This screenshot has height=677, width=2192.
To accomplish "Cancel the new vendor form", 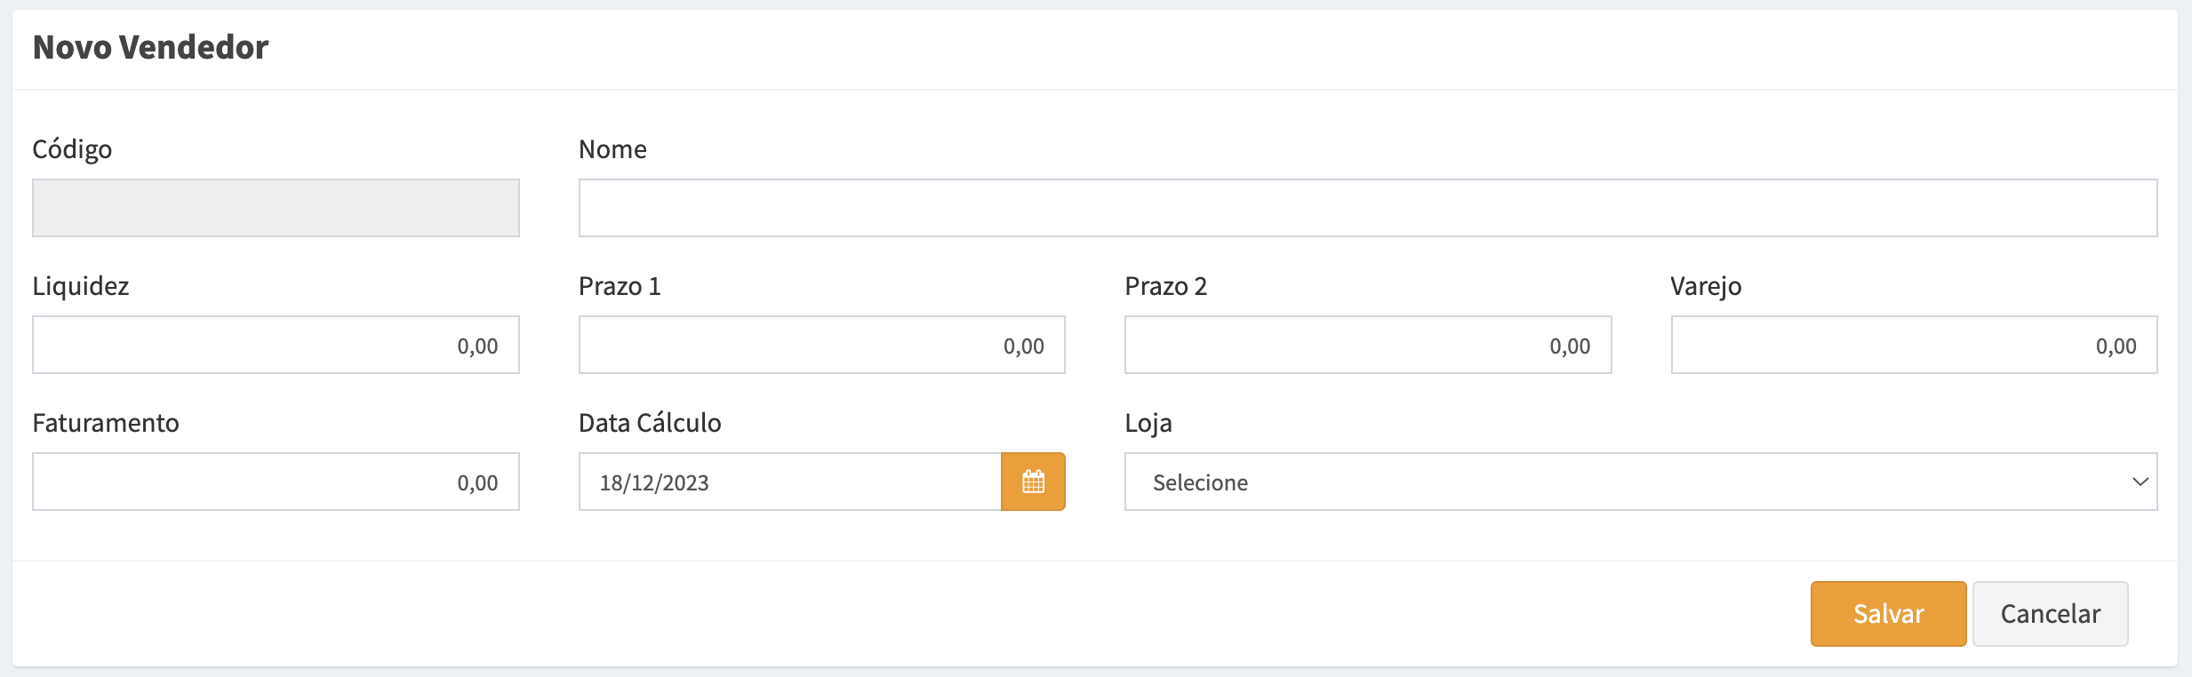I will point(2050,614).
